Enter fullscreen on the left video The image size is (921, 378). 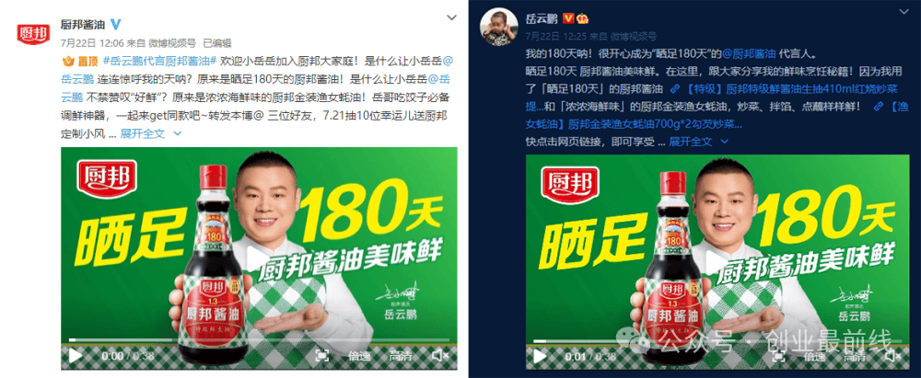(321, 355)
